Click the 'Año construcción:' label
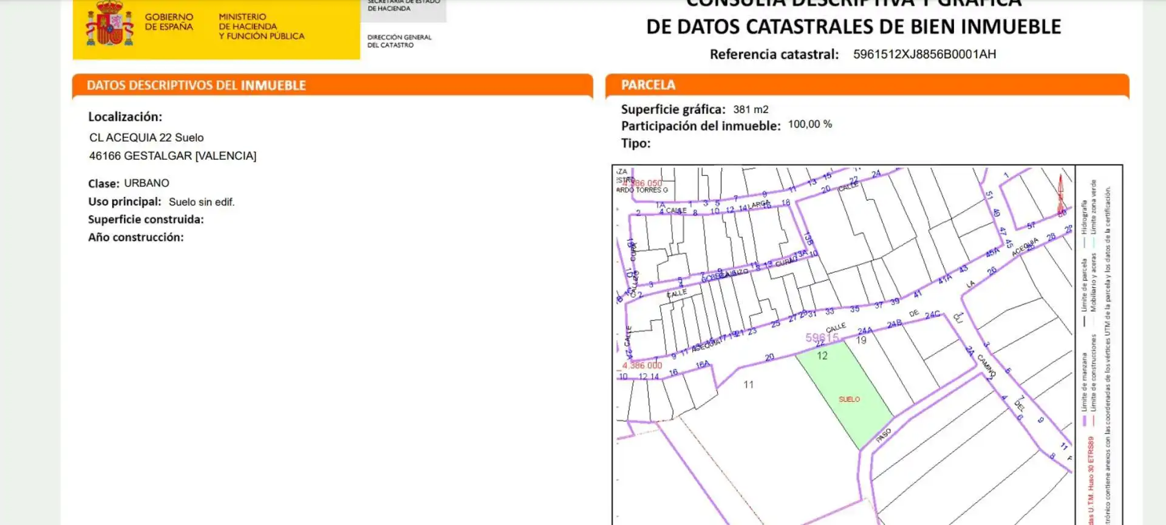1166x525 pixels. point(135,238)
